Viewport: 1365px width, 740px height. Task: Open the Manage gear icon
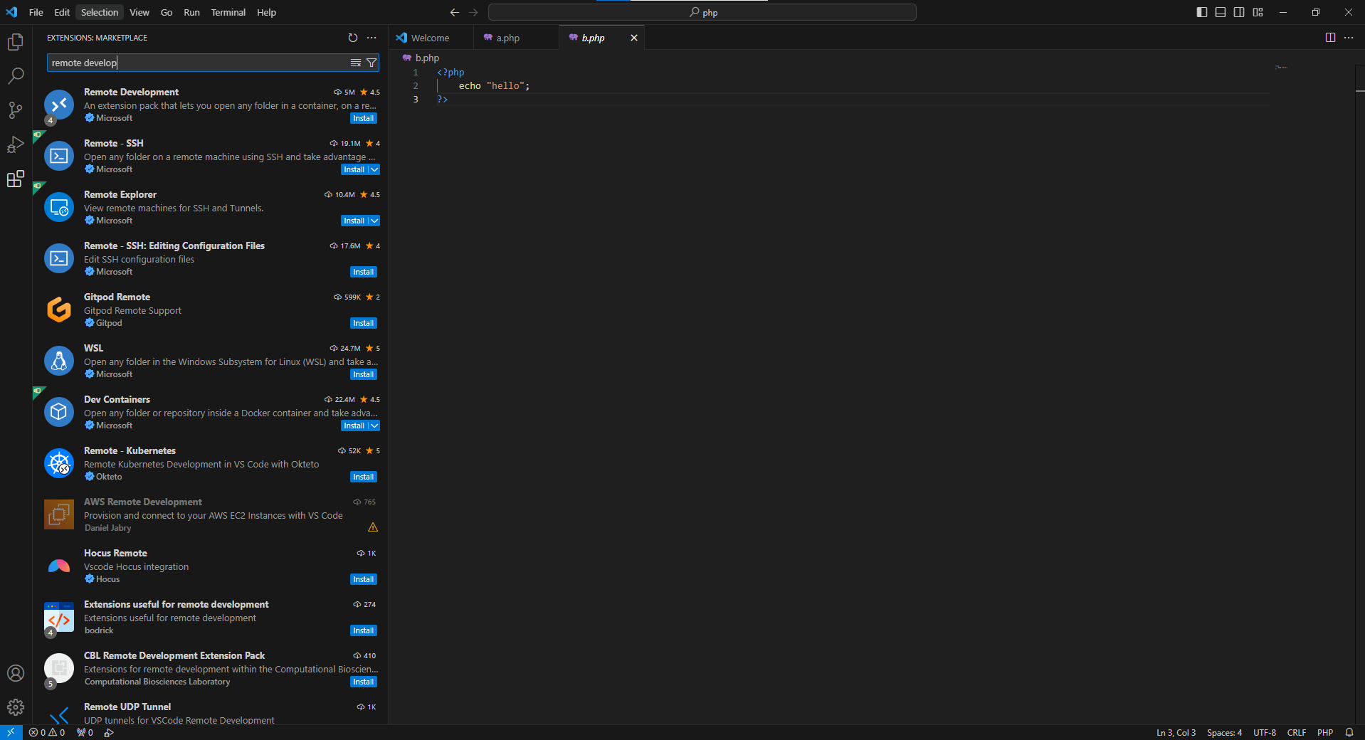(16, 707)
